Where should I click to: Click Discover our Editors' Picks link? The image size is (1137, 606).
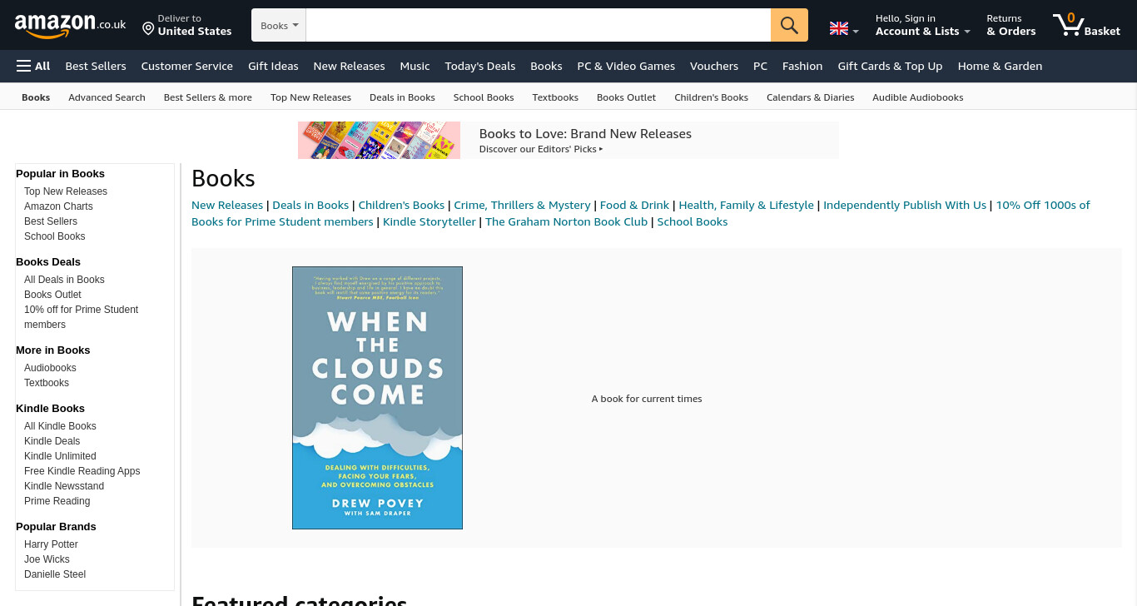(x=541, y=149)
